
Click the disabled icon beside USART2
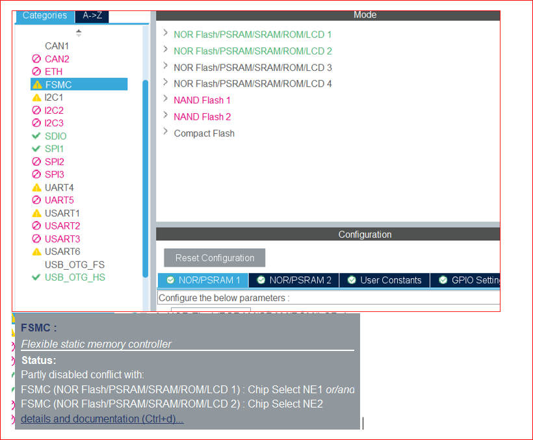click(x=36, y=226)
